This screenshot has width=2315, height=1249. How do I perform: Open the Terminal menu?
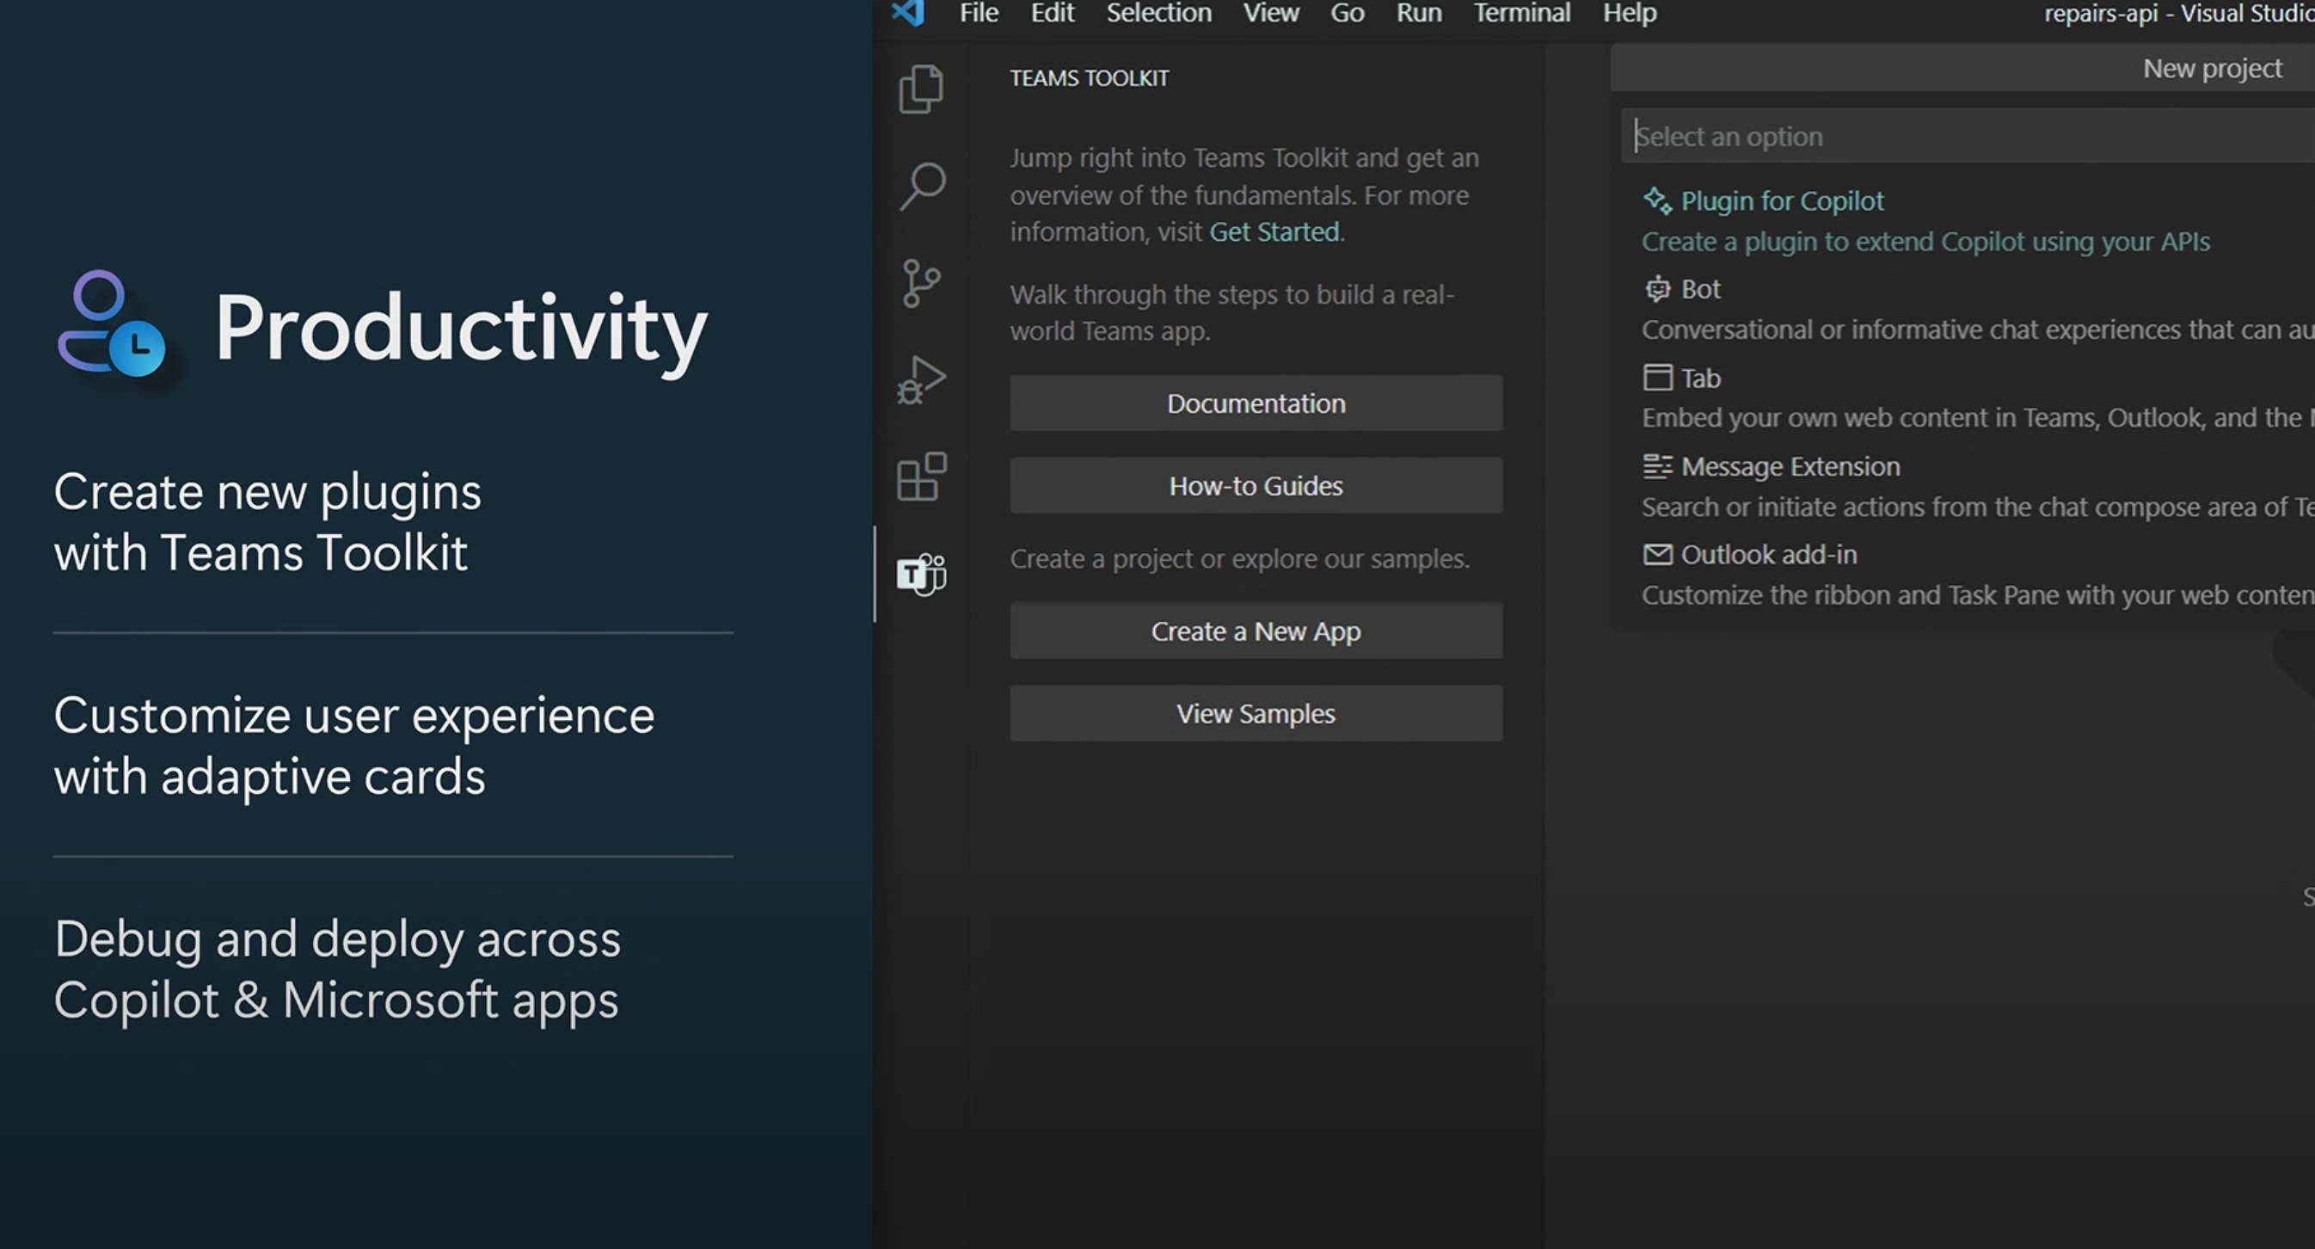point(1521,13)
